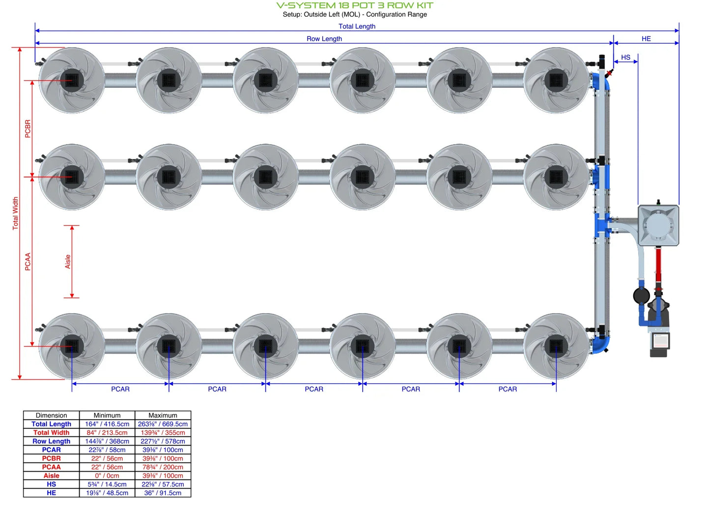Click the vertical "Aisle" label on the diagram
The height and width of the screenshot is (506, 710).
(68, 262)
